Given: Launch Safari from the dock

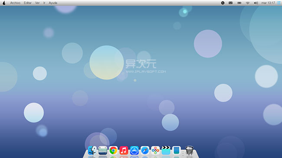Looking at the screenshot, I should (x=145, y=150).
